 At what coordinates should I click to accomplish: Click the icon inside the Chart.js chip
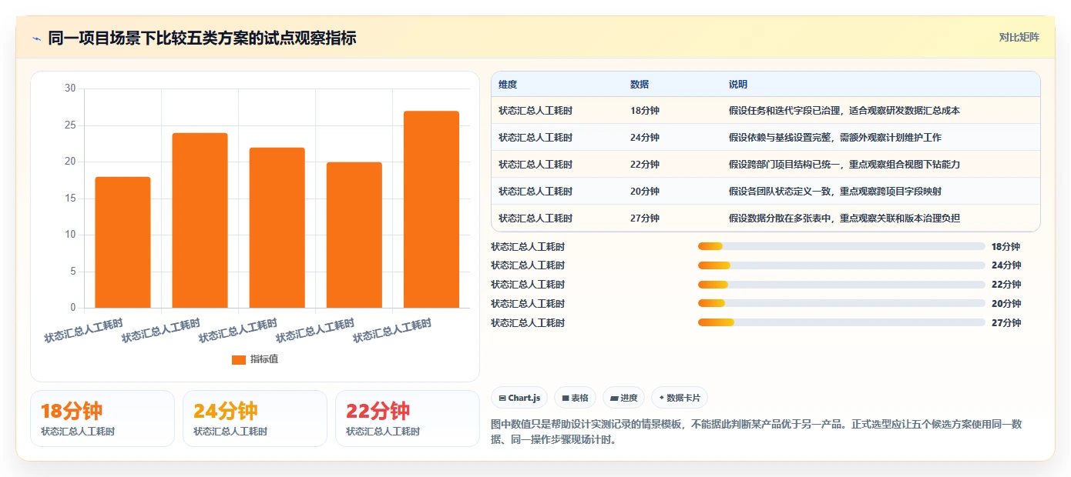point(502,398)
